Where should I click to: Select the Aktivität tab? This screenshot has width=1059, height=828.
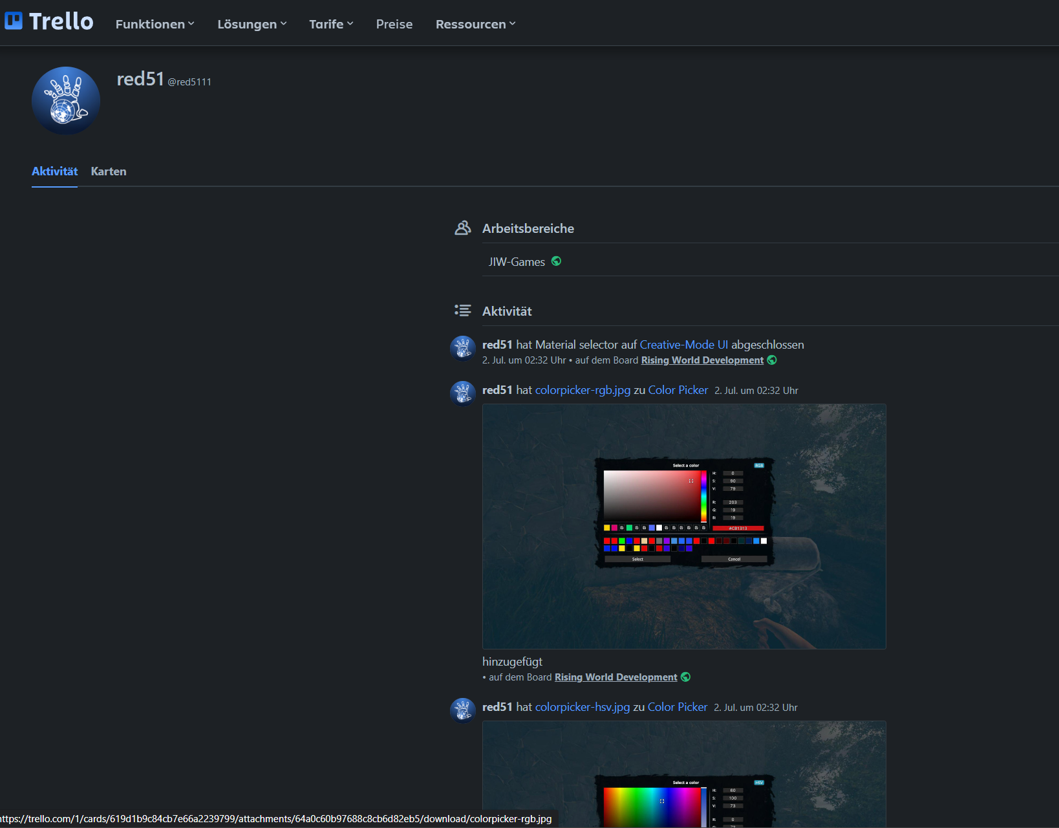coord(54,171)
